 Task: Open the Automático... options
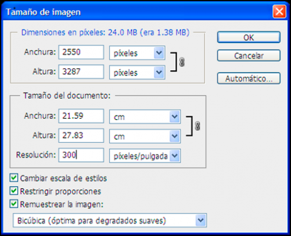click(249, 78)
